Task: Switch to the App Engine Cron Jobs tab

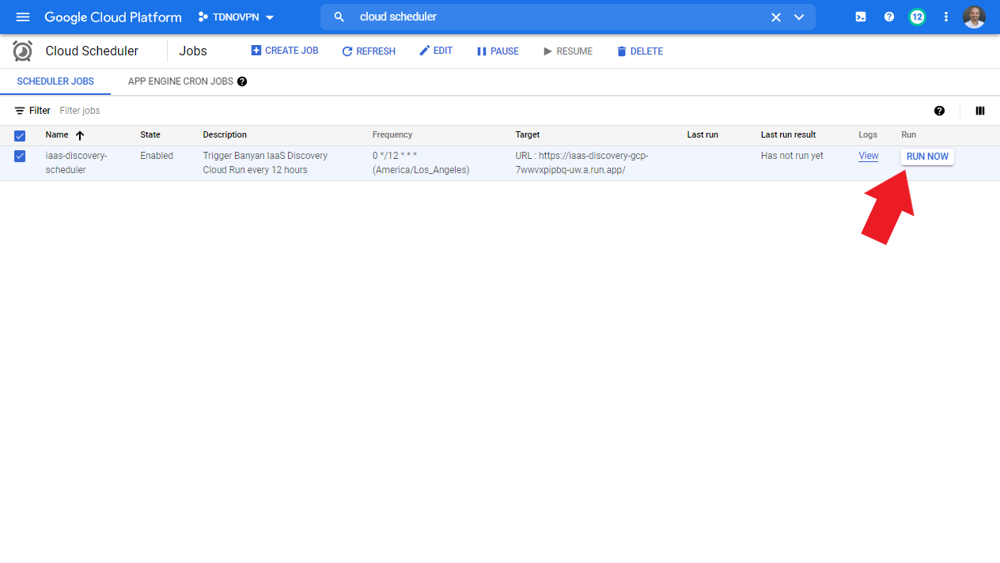Action: [x=180, y=81]
